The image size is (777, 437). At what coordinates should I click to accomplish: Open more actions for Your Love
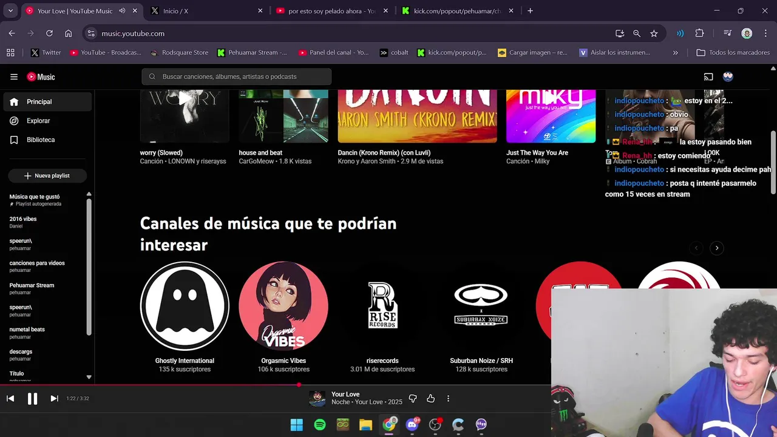(x=448, y=398)
